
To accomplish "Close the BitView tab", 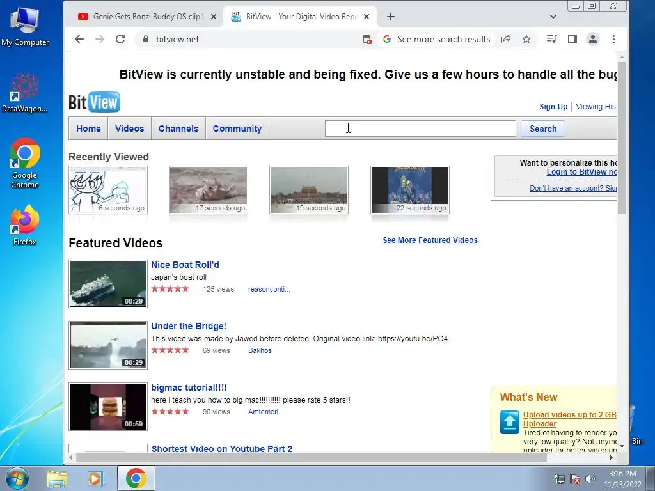I will (367, 17).
